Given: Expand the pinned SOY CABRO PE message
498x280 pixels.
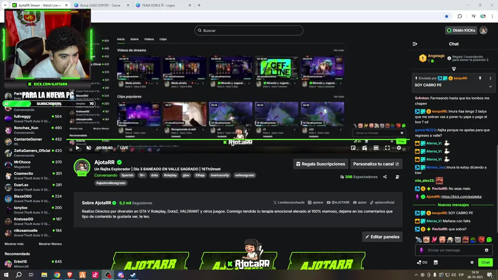Looking at the screenshot, I should [x=490, y=86].
